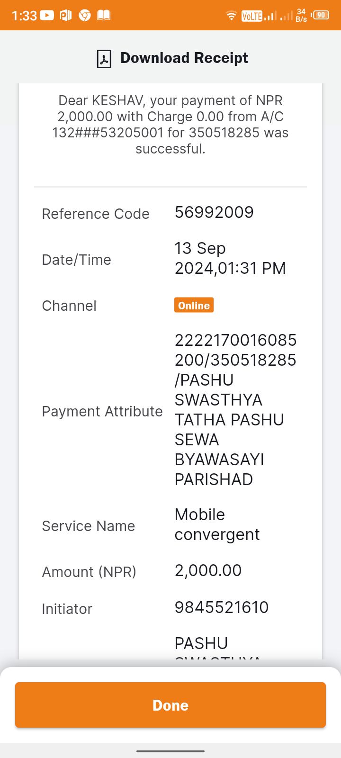The image size is (341, 758).
Task: Tap the PowerPoint notification icon in status bar
Action: [x=66, y=16]
